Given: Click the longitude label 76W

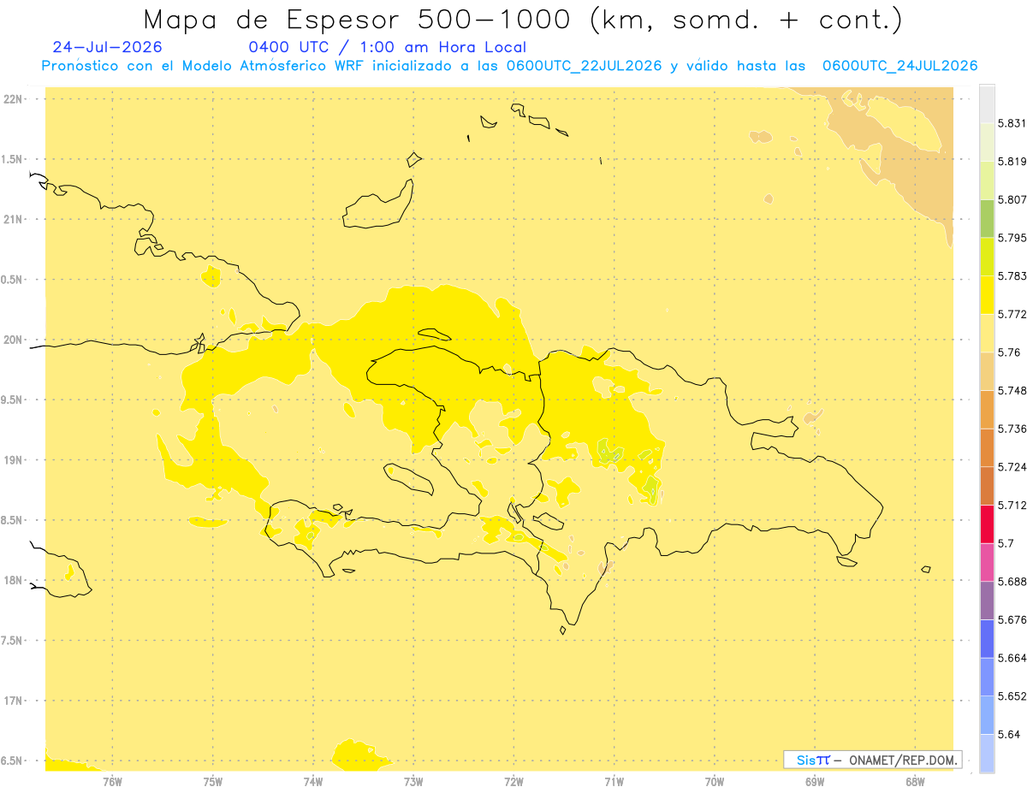Looking at the screenshot, I should point(112,781).
